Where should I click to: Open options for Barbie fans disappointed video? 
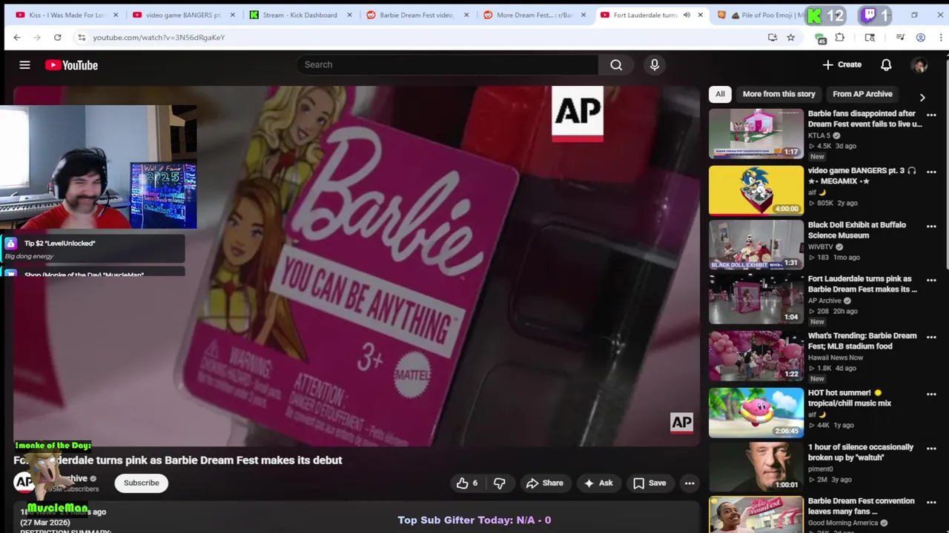931,115
